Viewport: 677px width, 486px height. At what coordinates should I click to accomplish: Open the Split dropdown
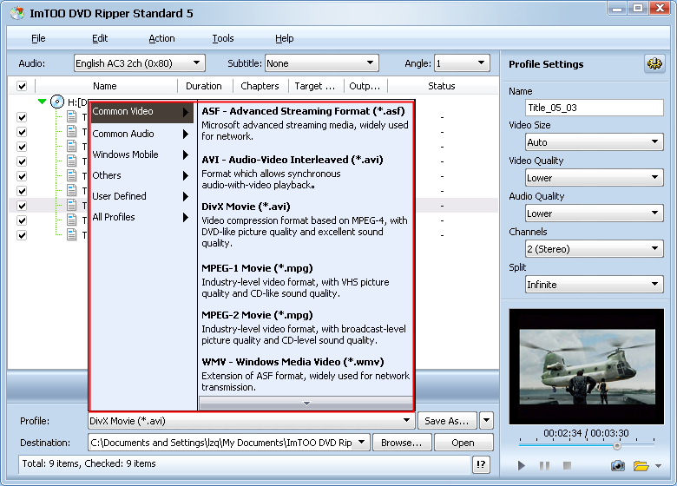coord(594,284)
